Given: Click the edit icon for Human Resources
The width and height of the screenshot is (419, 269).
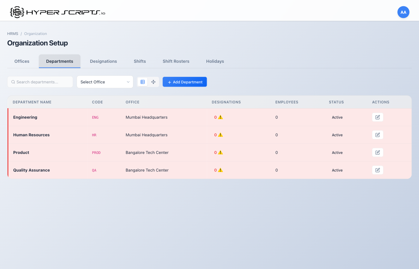Looking at the screenshot, I should click(377, 135).
